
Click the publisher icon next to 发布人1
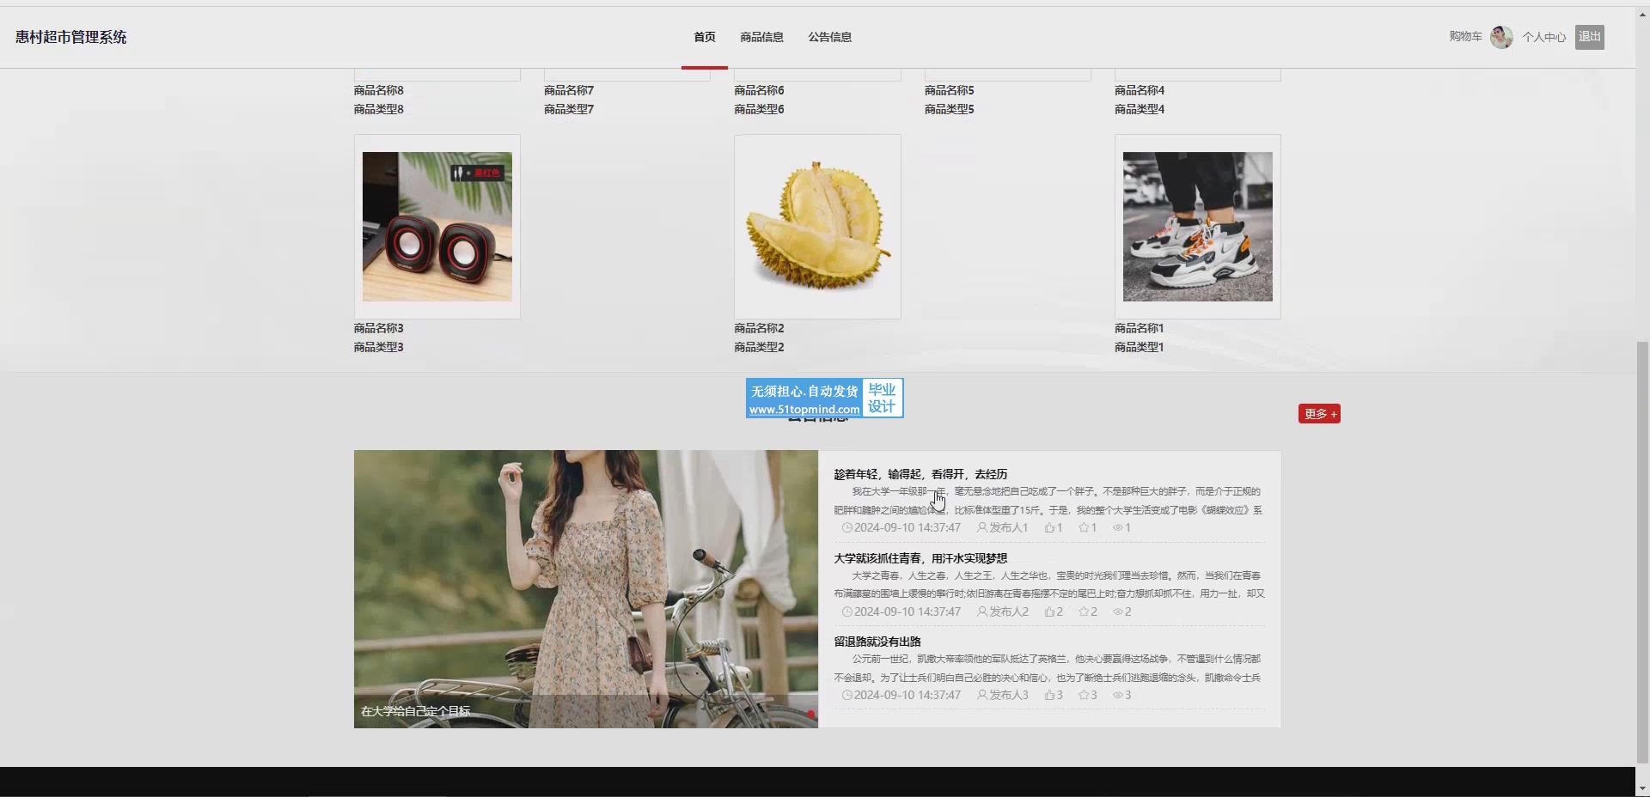[982, 528]
